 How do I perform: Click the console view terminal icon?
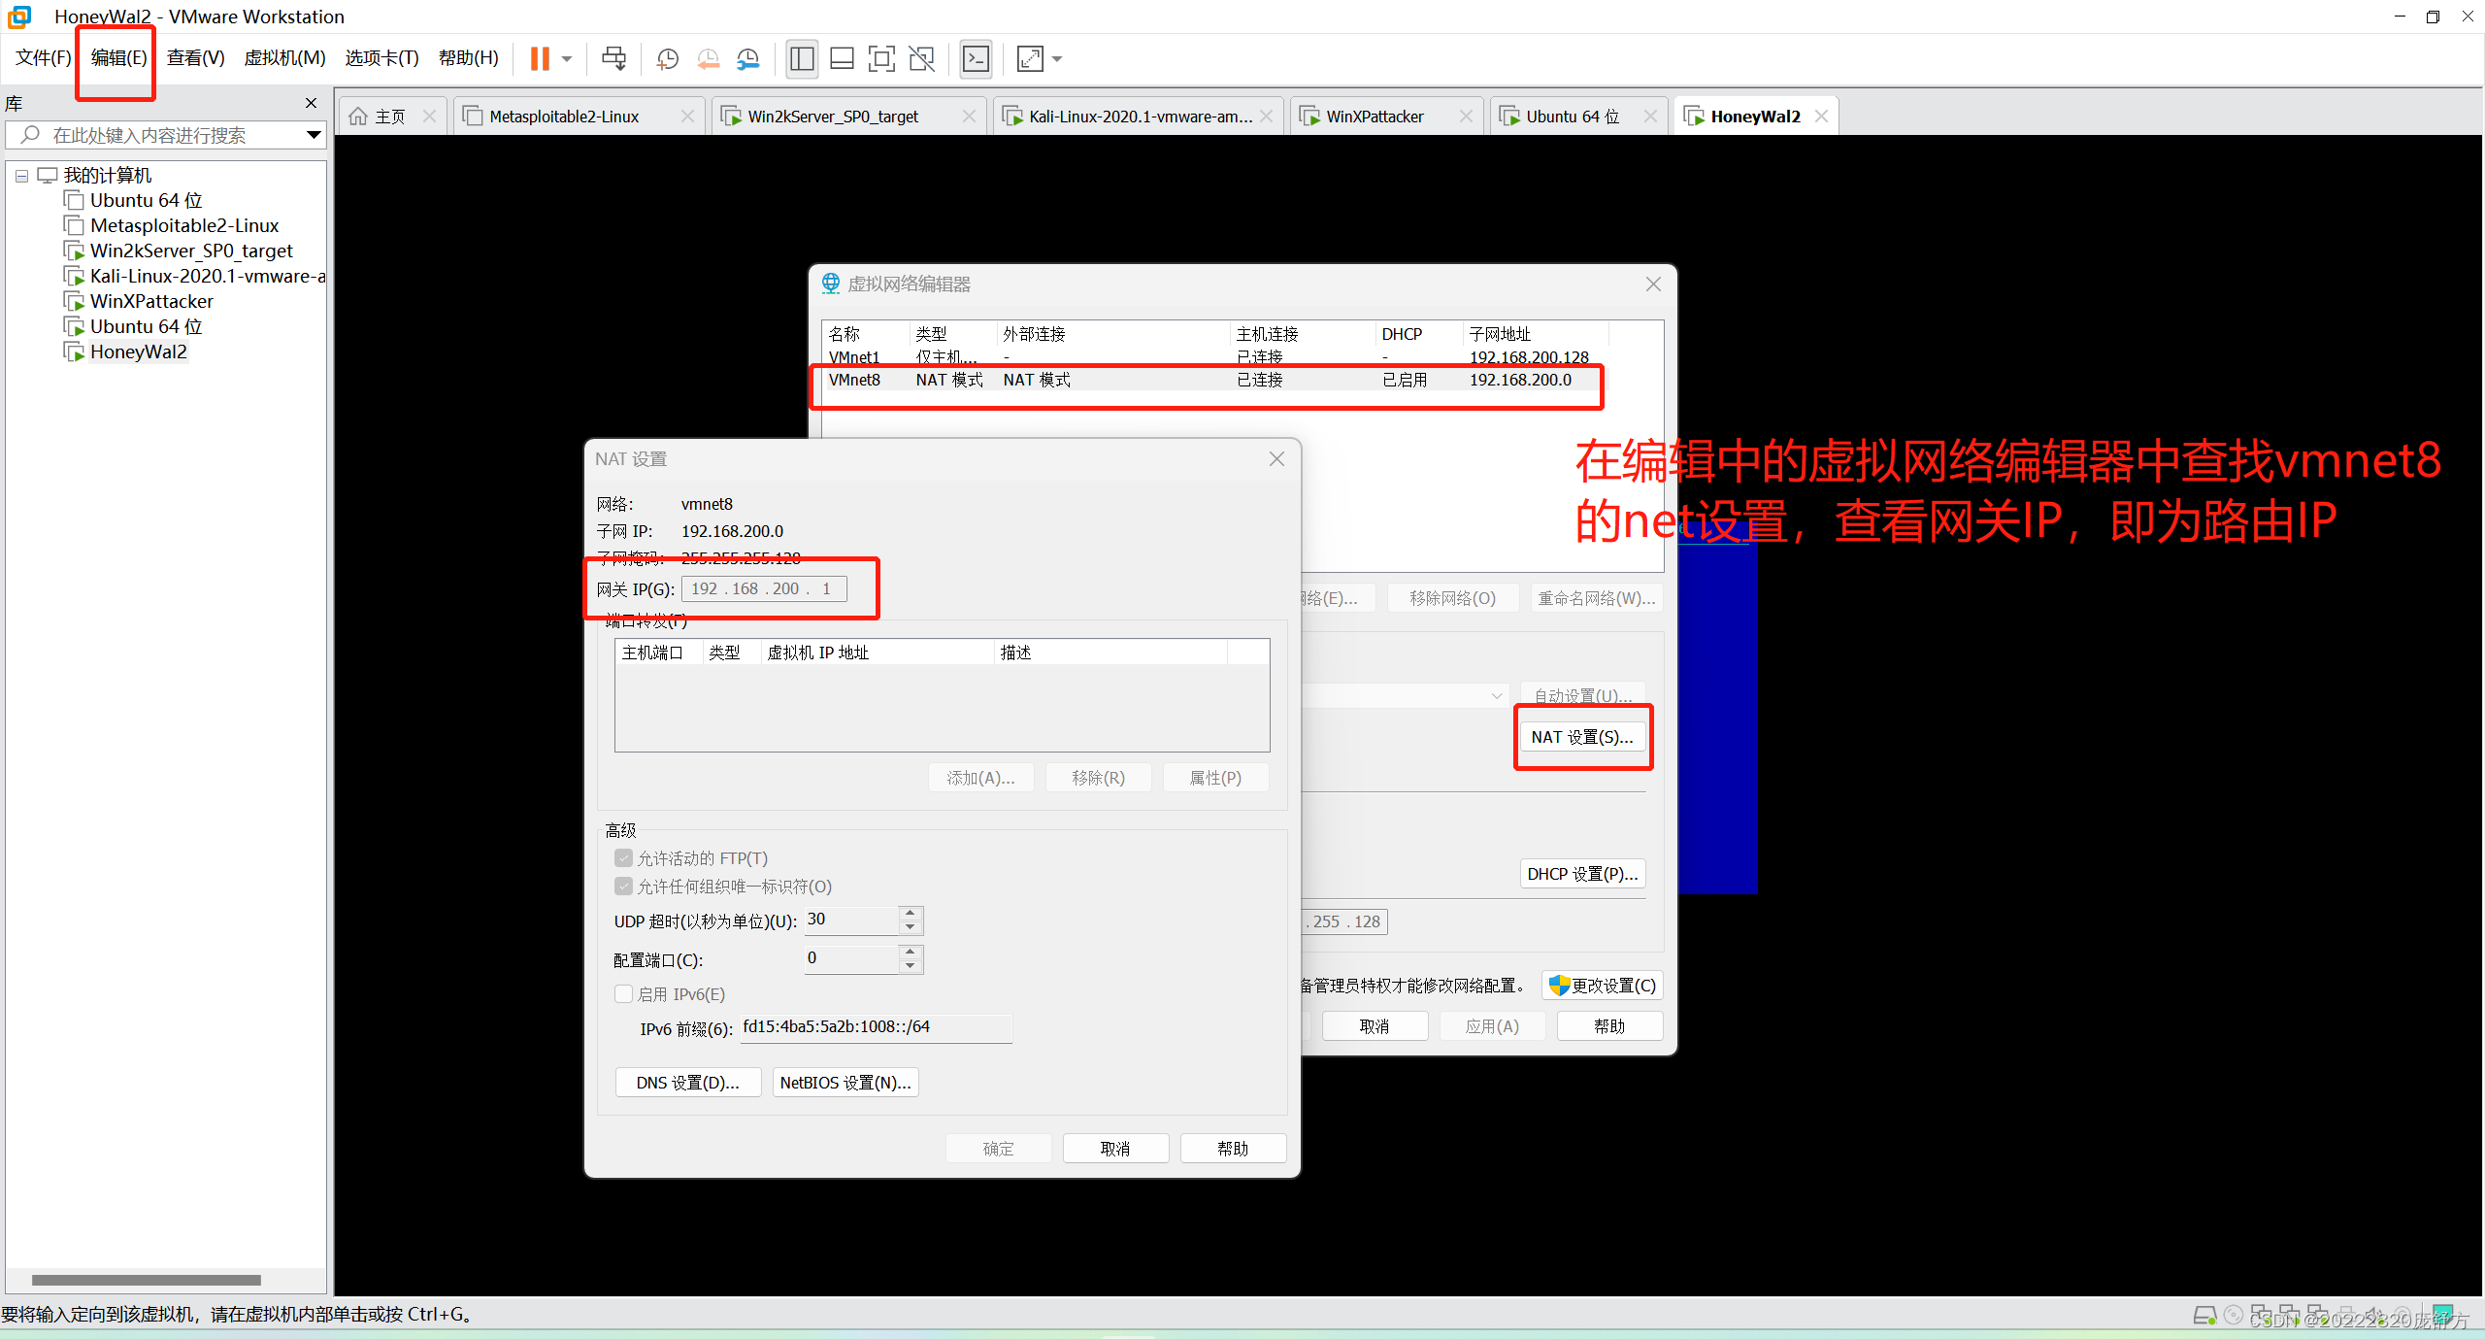pos(976,58)
